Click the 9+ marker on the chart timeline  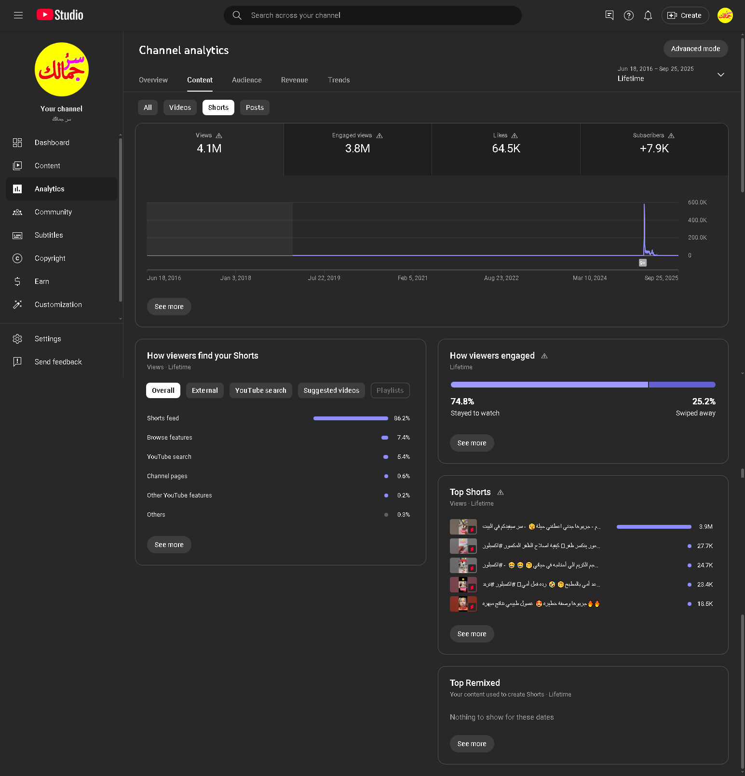(x=642, y=263)
